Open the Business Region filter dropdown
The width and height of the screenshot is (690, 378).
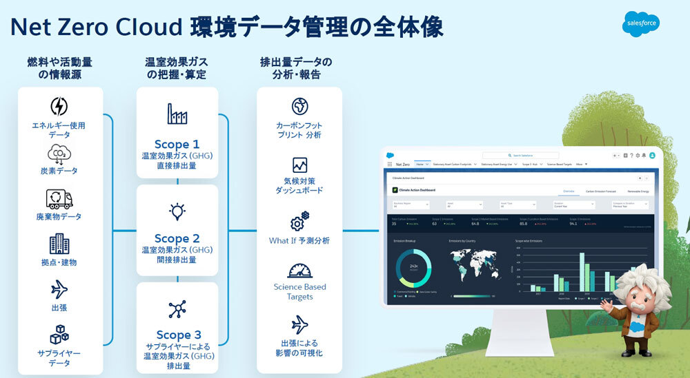411,205
